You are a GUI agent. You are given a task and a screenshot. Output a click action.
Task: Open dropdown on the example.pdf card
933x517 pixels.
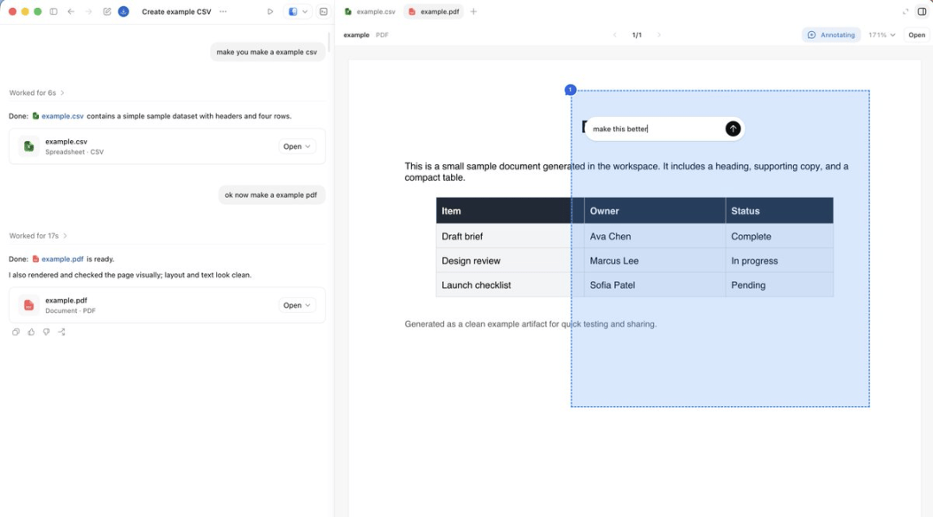tap(297, 305)
